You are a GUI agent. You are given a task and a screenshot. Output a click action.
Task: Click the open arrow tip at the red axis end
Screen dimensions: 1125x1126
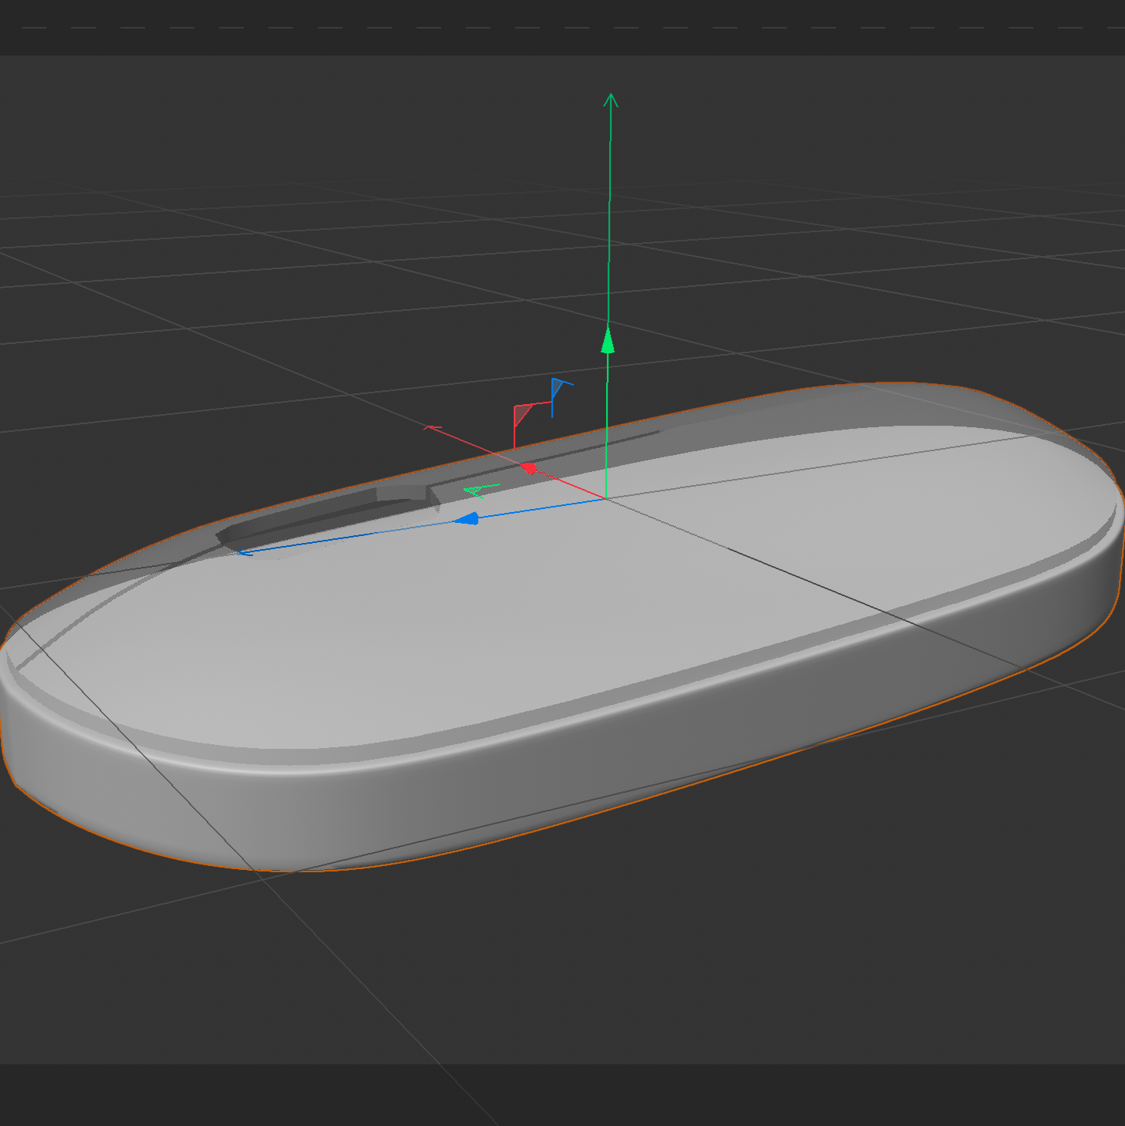point(432,427)
